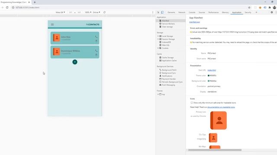The width and height of the screenshot is (277, 155).
Task: Call John Doe using the phone icon
Action: pos(96,37)
